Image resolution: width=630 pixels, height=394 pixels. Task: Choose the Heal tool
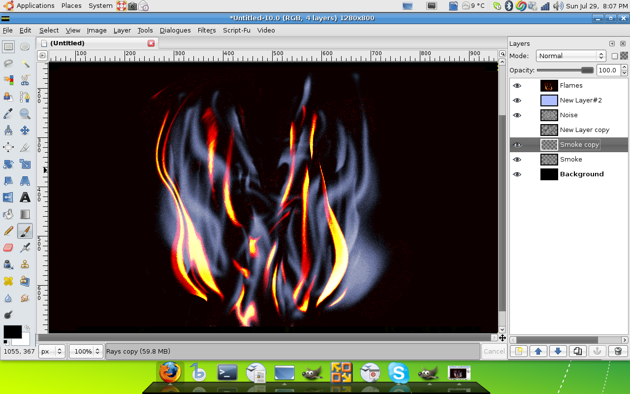(x=8, y=281)
